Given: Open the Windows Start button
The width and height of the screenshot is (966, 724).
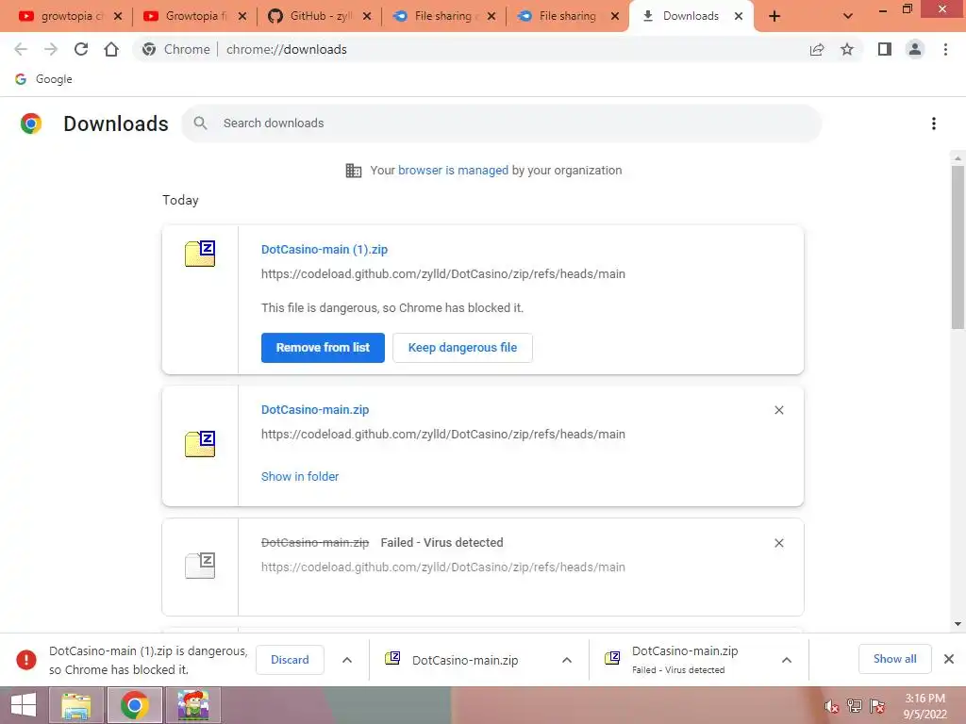Looking at the screenshot, I should click(x=23, y=705).
